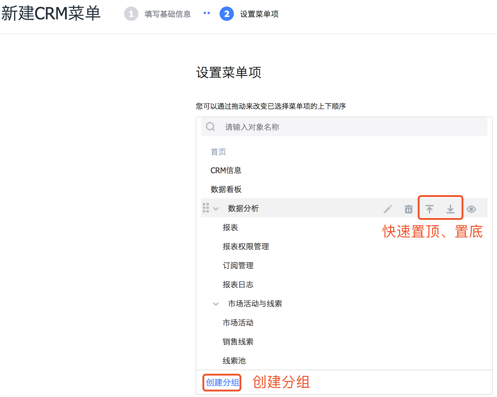This screenshot has width=497, height=397.
Task: Select the 线索池 item
Action: 234,361
